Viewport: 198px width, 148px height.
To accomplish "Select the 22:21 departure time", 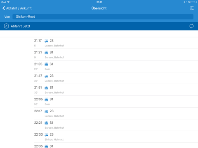I will tap(38, 123).
